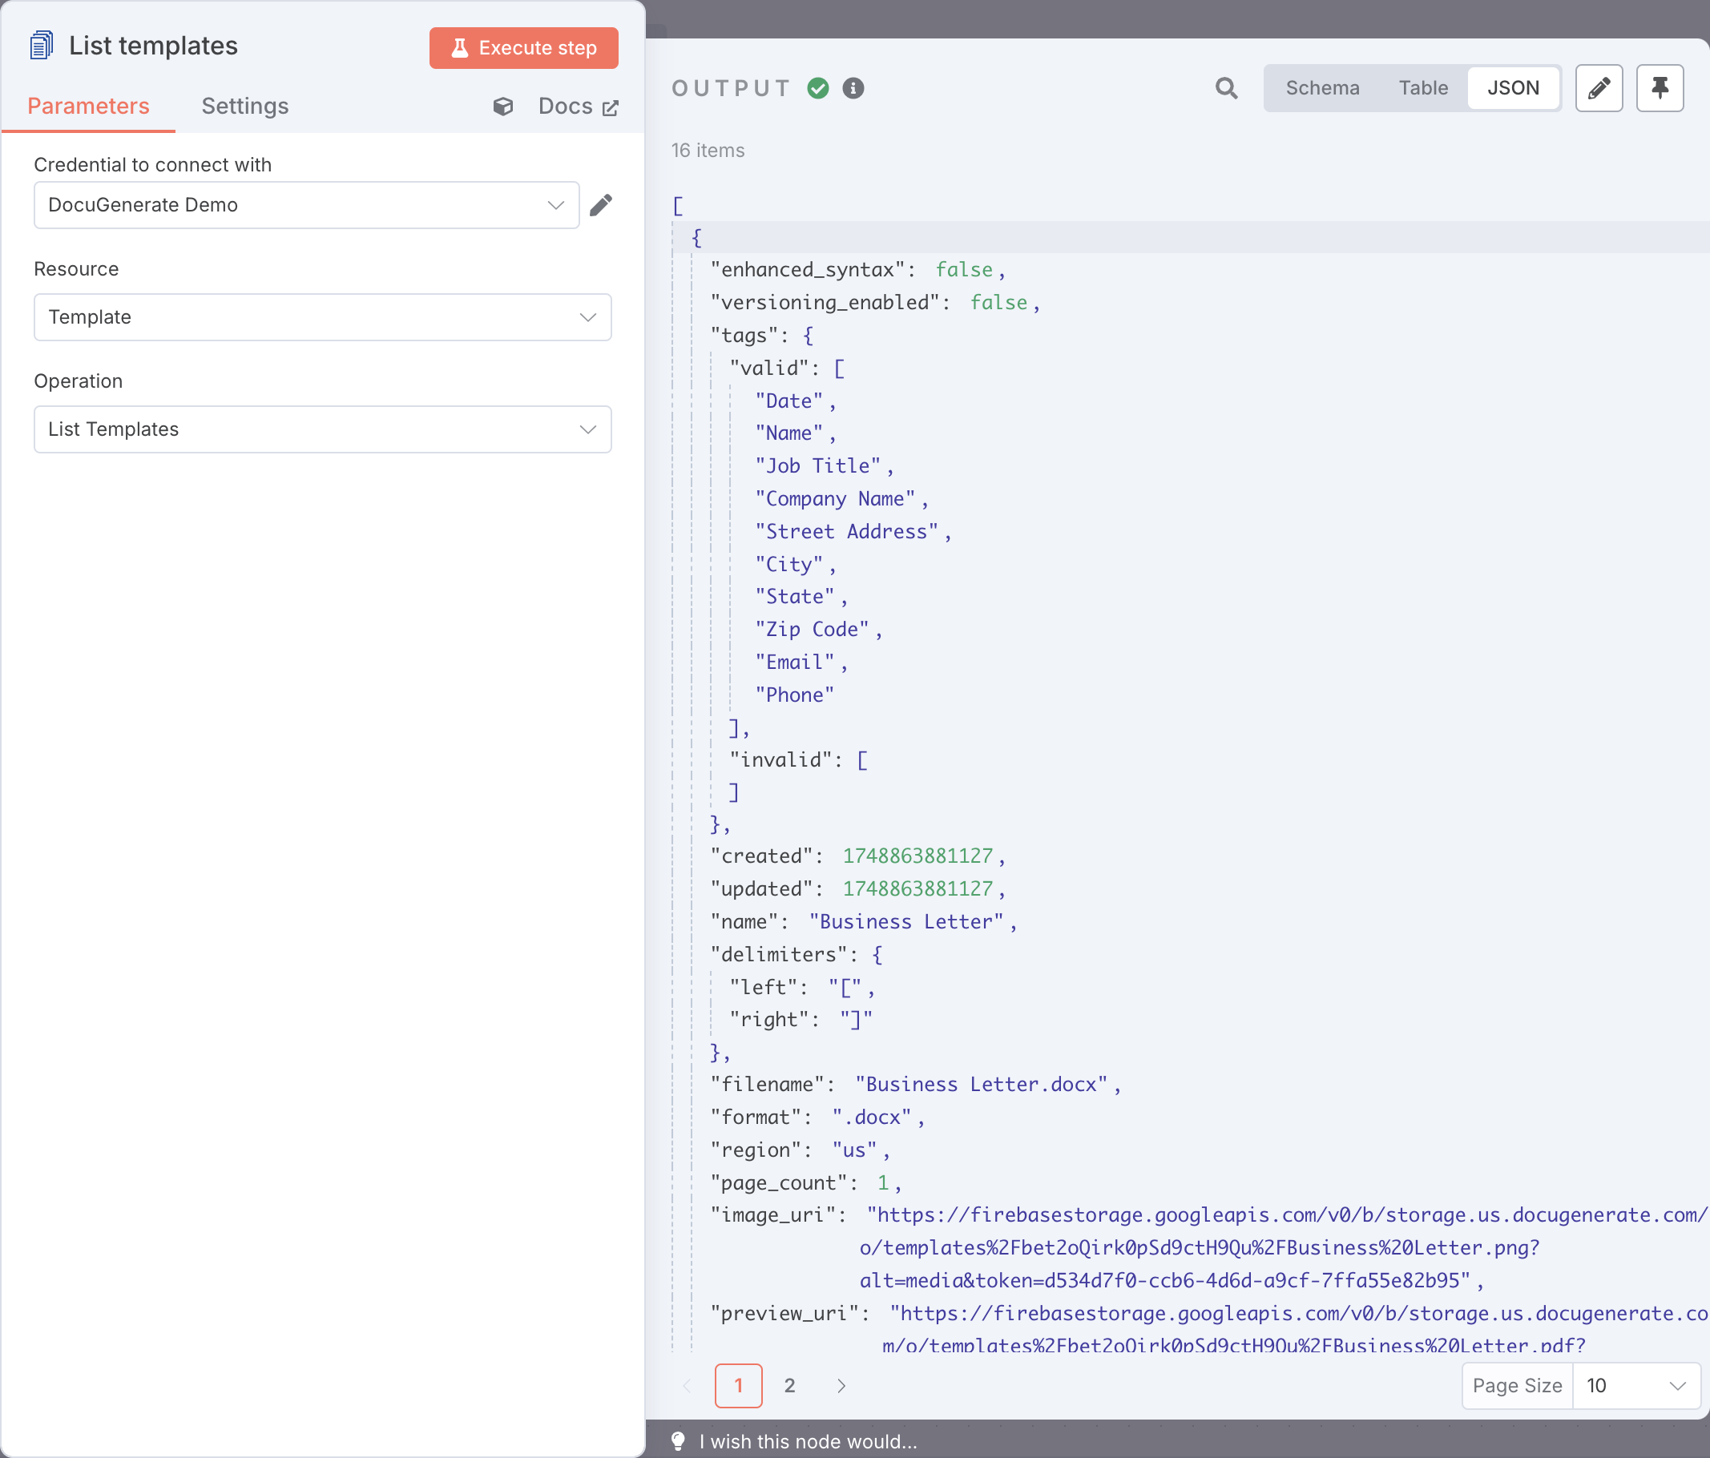Click the created timestamp 1748863881127
This screenshot has height=1458, width=1710.
click(x=917, y=856)
